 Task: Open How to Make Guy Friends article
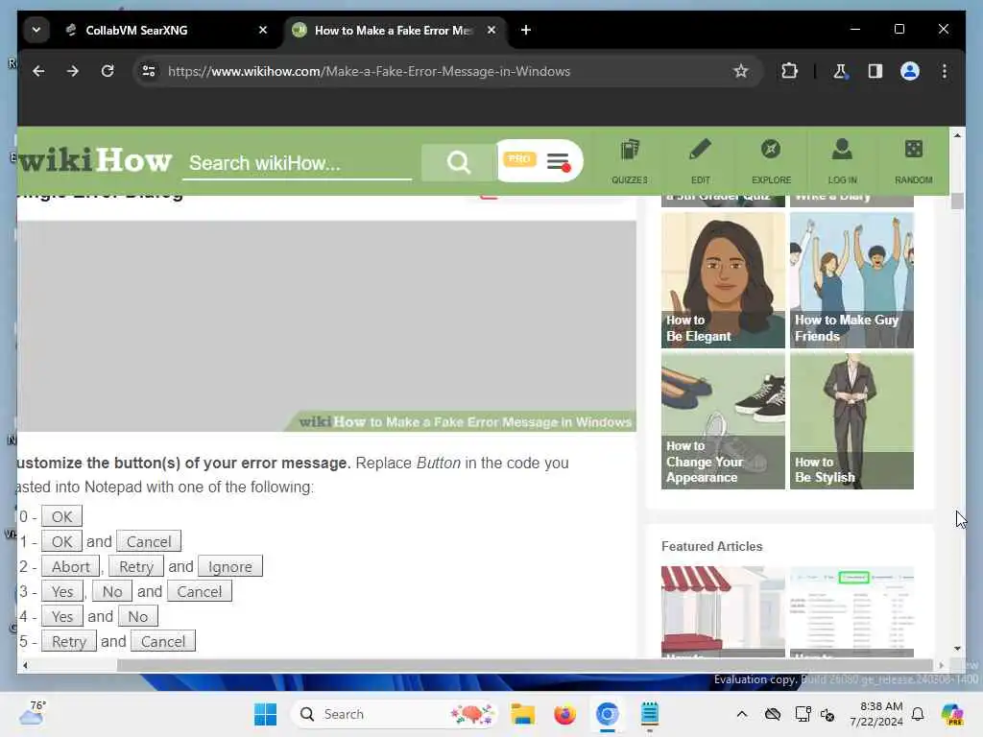[x=851, y=280]
